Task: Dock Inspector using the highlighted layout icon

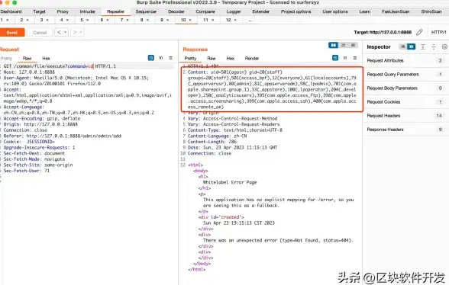Action: [411, 46]
